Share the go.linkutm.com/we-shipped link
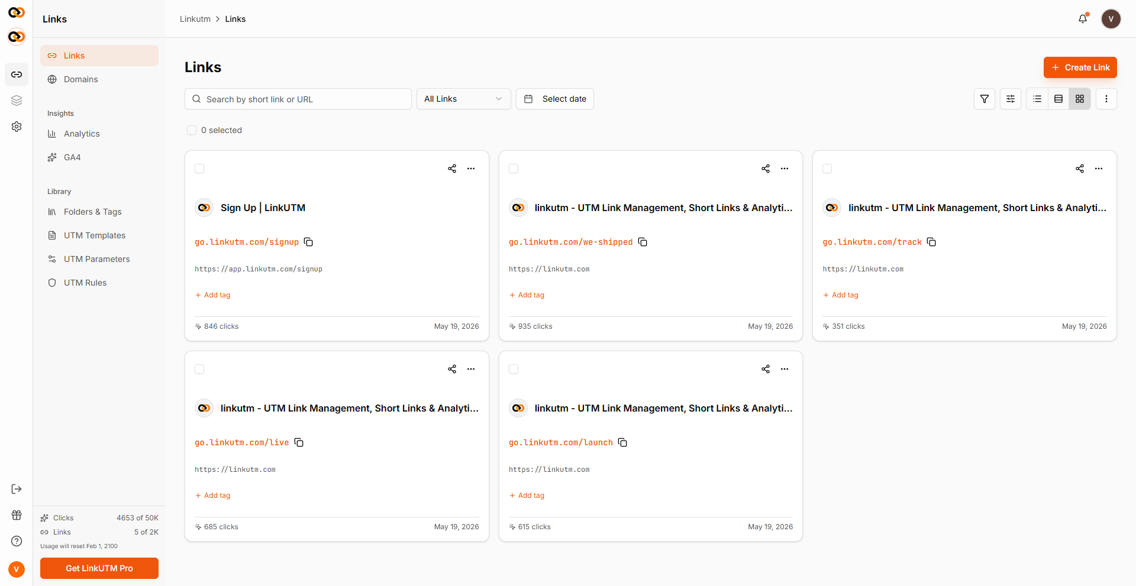Screen dimensions: 1136x586 pyautogui.click(x=766, y=169)
